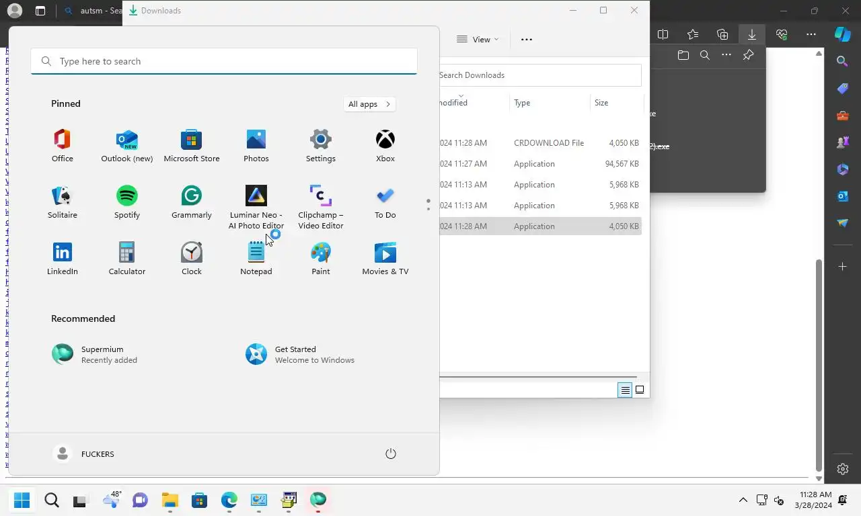Launch the Clock app
This screenshot has height=516, width=861.
[192, 259]
